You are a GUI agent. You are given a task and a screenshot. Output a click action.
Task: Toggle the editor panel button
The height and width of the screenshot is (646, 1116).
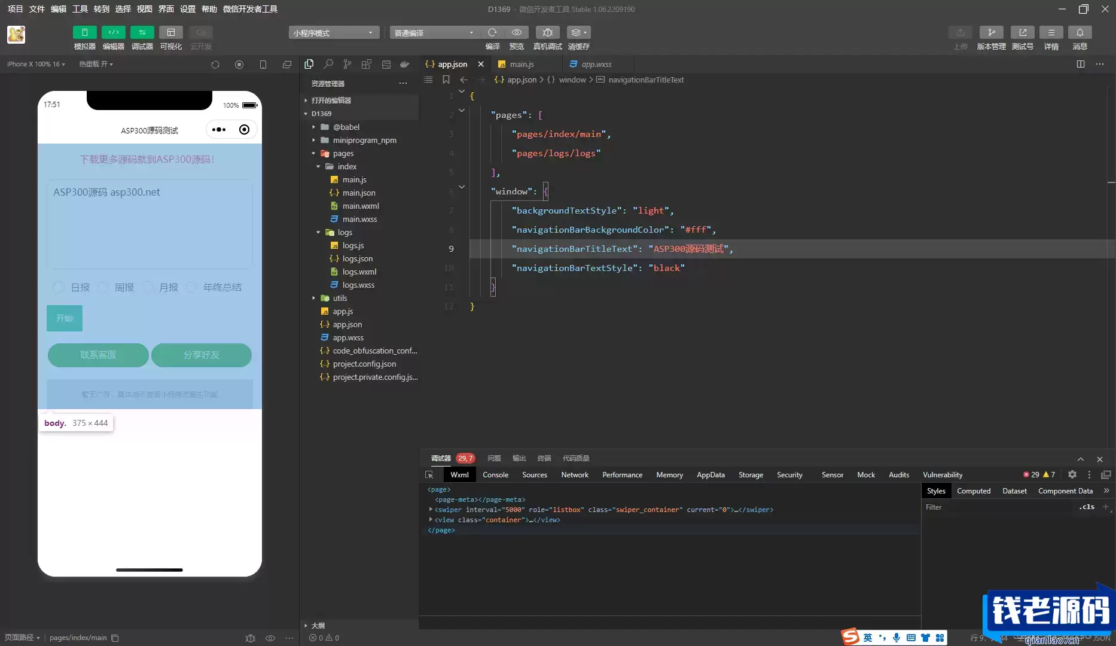click(113, 32)
